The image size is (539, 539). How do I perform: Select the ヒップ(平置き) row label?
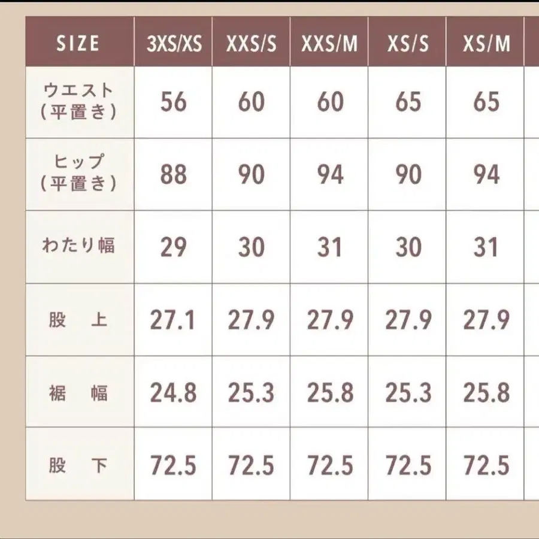pos(78,174)
